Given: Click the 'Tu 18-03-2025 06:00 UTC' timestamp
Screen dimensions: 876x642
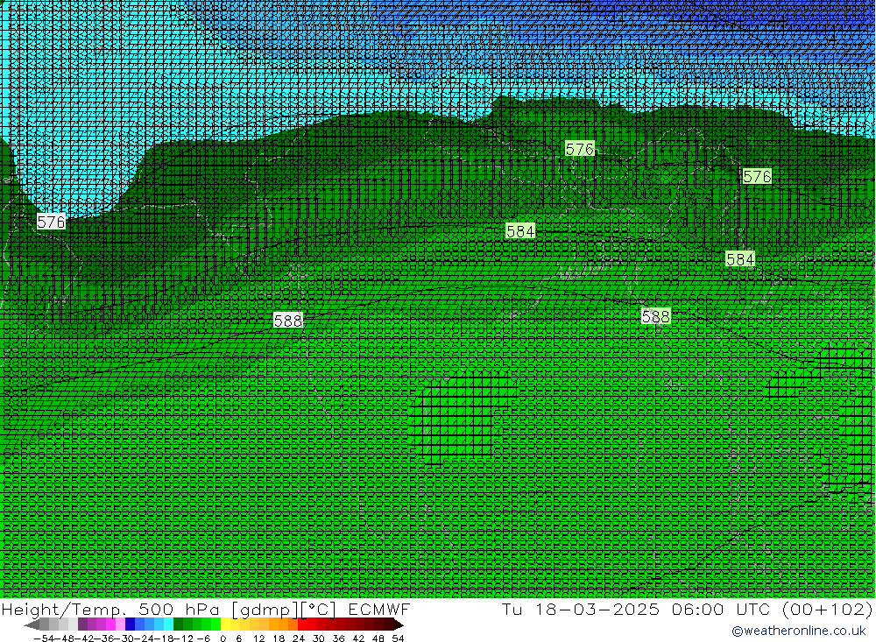Looking at the screenshot, I should click(636, 609).
